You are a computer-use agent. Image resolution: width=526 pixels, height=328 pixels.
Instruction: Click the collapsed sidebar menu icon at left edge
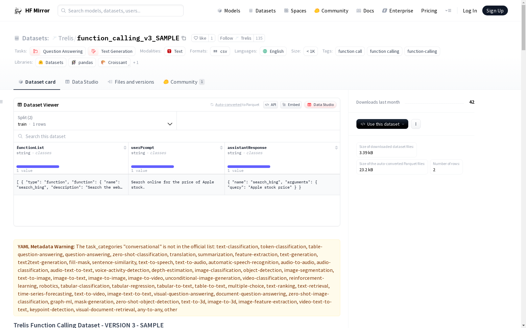coord(1,102)
